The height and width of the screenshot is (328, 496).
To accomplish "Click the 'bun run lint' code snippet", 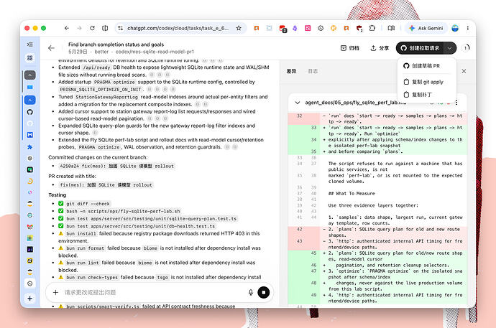I will (x=83, y=263).
